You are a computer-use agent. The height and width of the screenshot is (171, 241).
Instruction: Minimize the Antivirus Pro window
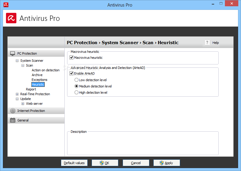click(213, 4)
